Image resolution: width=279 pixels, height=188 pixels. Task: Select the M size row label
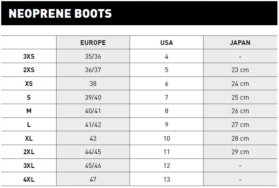29,111
